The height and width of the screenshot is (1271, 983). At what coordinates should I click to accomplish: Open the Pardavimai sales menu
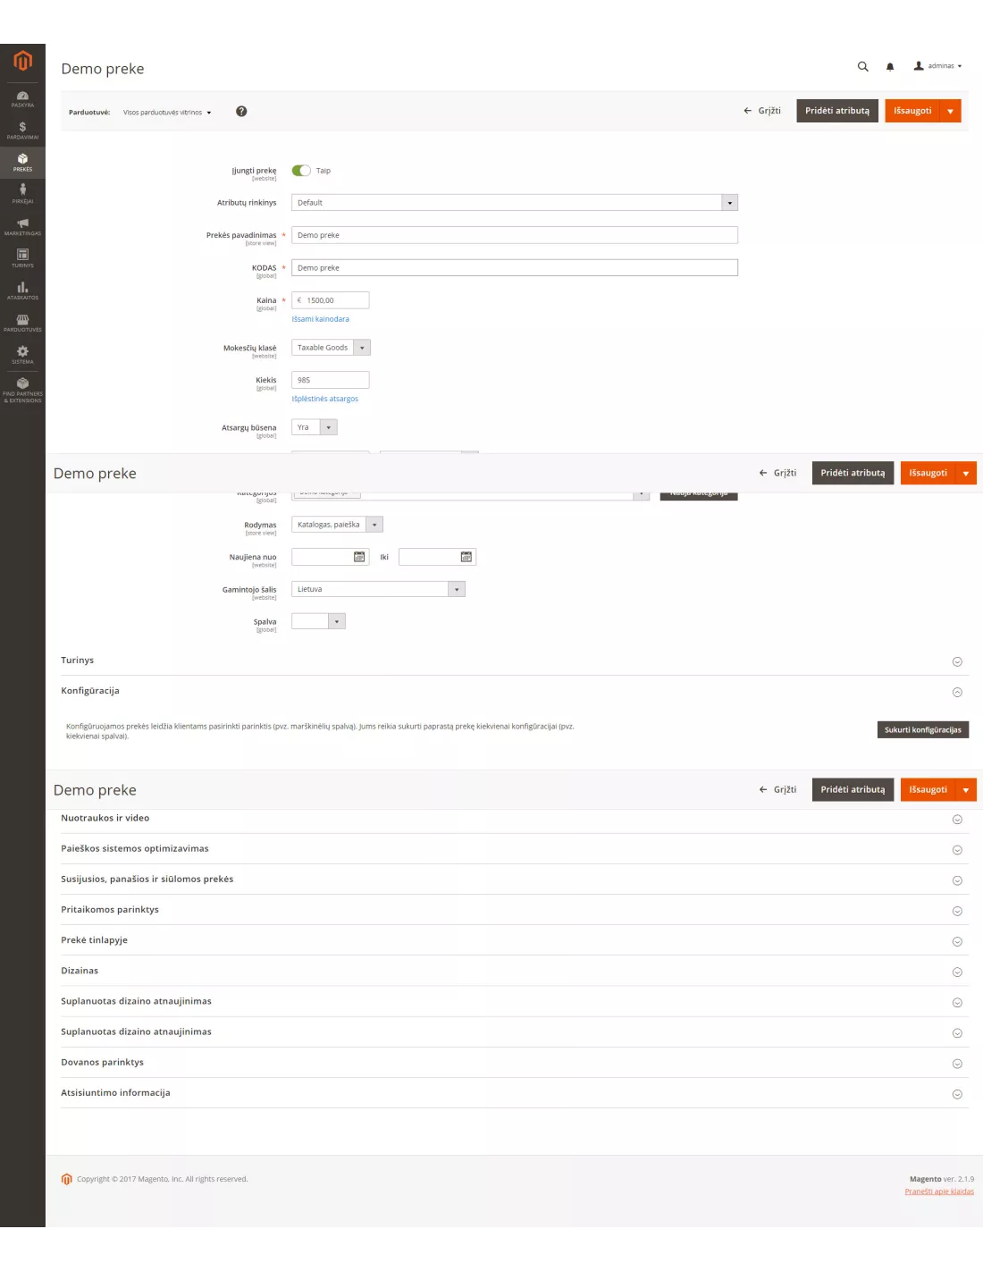click(22, 130)
